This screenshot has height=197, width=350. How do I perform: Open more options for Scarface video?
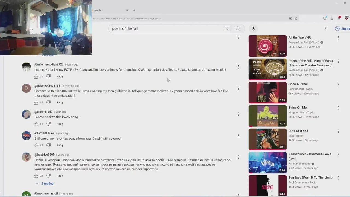(x=338, y=178)
